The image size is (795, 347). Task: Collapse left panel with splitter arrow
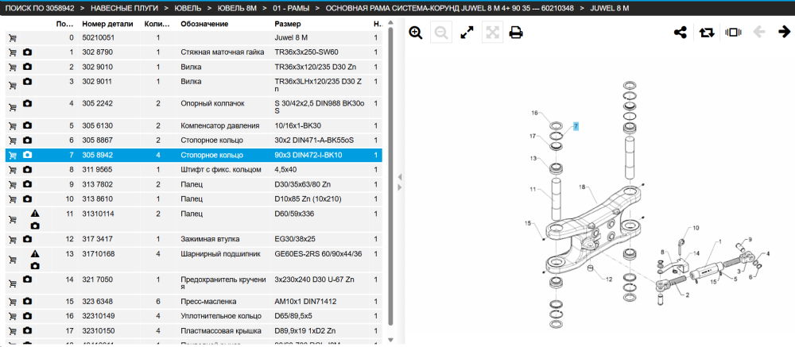400,177
